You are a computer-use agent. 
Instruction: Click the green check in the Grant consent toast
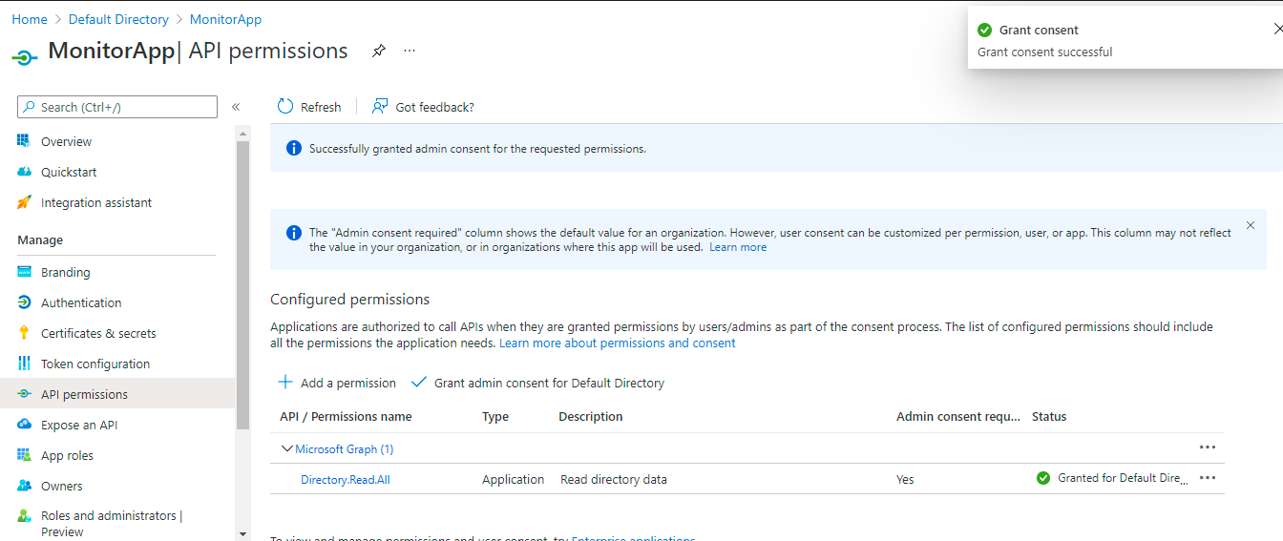[985, 30]
